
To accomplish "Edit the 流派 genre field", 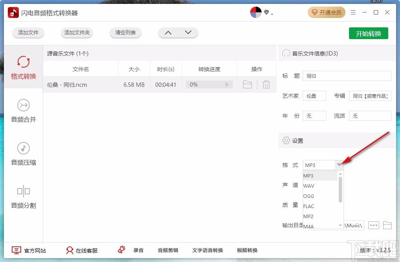I will point(370,116).
